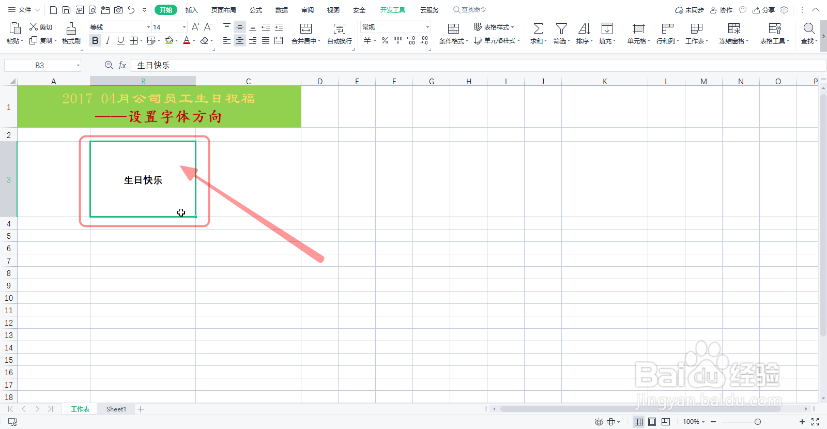Click the red font color A swatch
Viewport: 827px width, 429px height.
(x=187, y=40)
